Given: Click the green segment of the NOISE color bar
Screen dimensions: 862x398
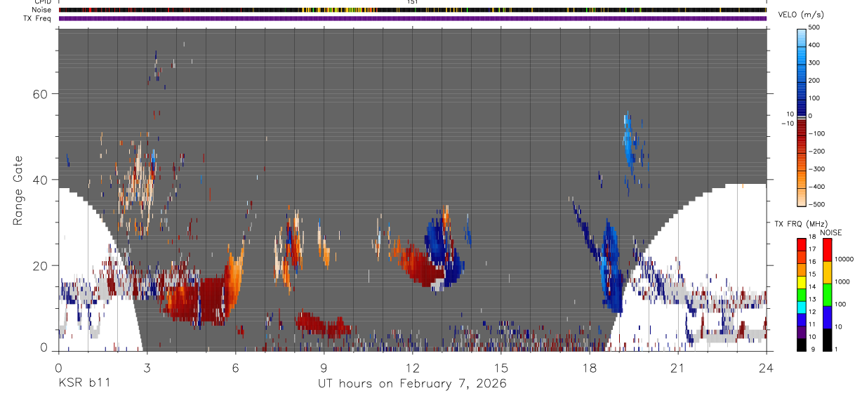Looking at the screenshot, I should (828, 295).
